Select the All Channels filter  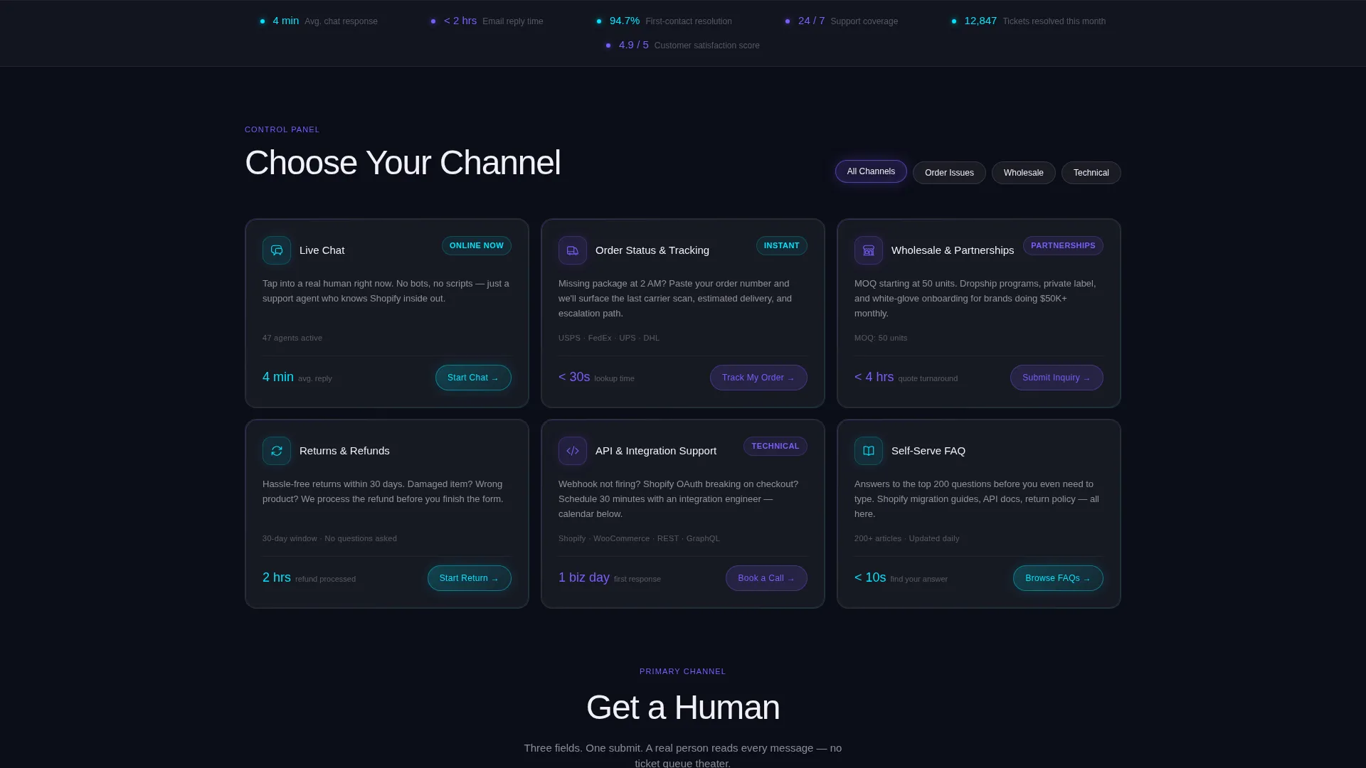(871, 171)
